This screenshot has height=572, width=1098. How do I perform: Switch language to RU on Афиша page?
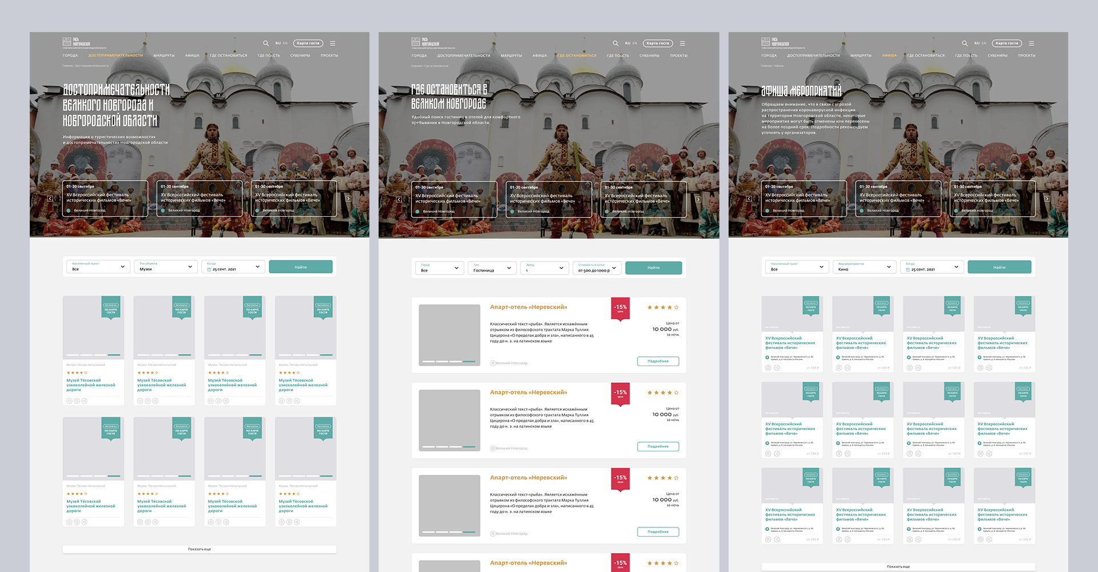(977, 43)
